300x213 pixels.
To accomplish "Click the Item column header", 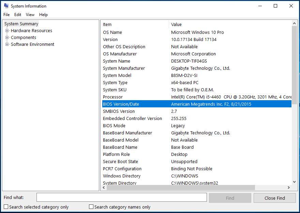I will pos(135,25).
